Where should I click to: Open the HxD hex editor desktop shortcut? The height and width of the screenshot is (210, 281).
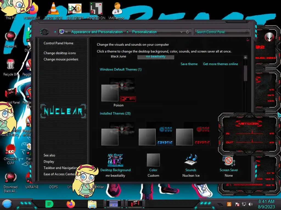point(75,8)
